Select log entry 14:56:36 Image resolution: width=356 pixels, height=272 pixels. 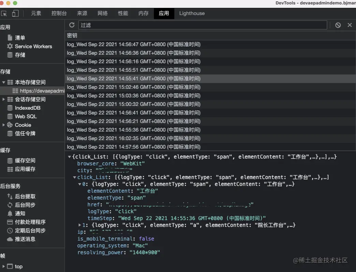[210, 53]
